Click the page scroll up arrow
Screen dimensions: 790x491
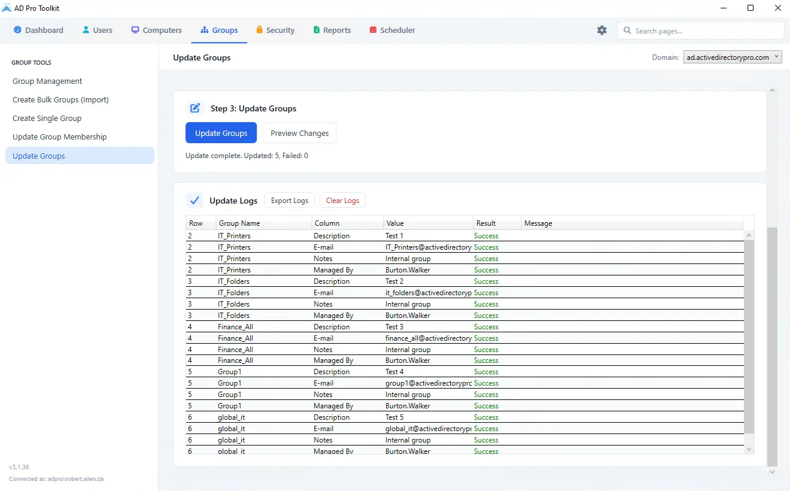pyautogui.click(x=772, y=90)
